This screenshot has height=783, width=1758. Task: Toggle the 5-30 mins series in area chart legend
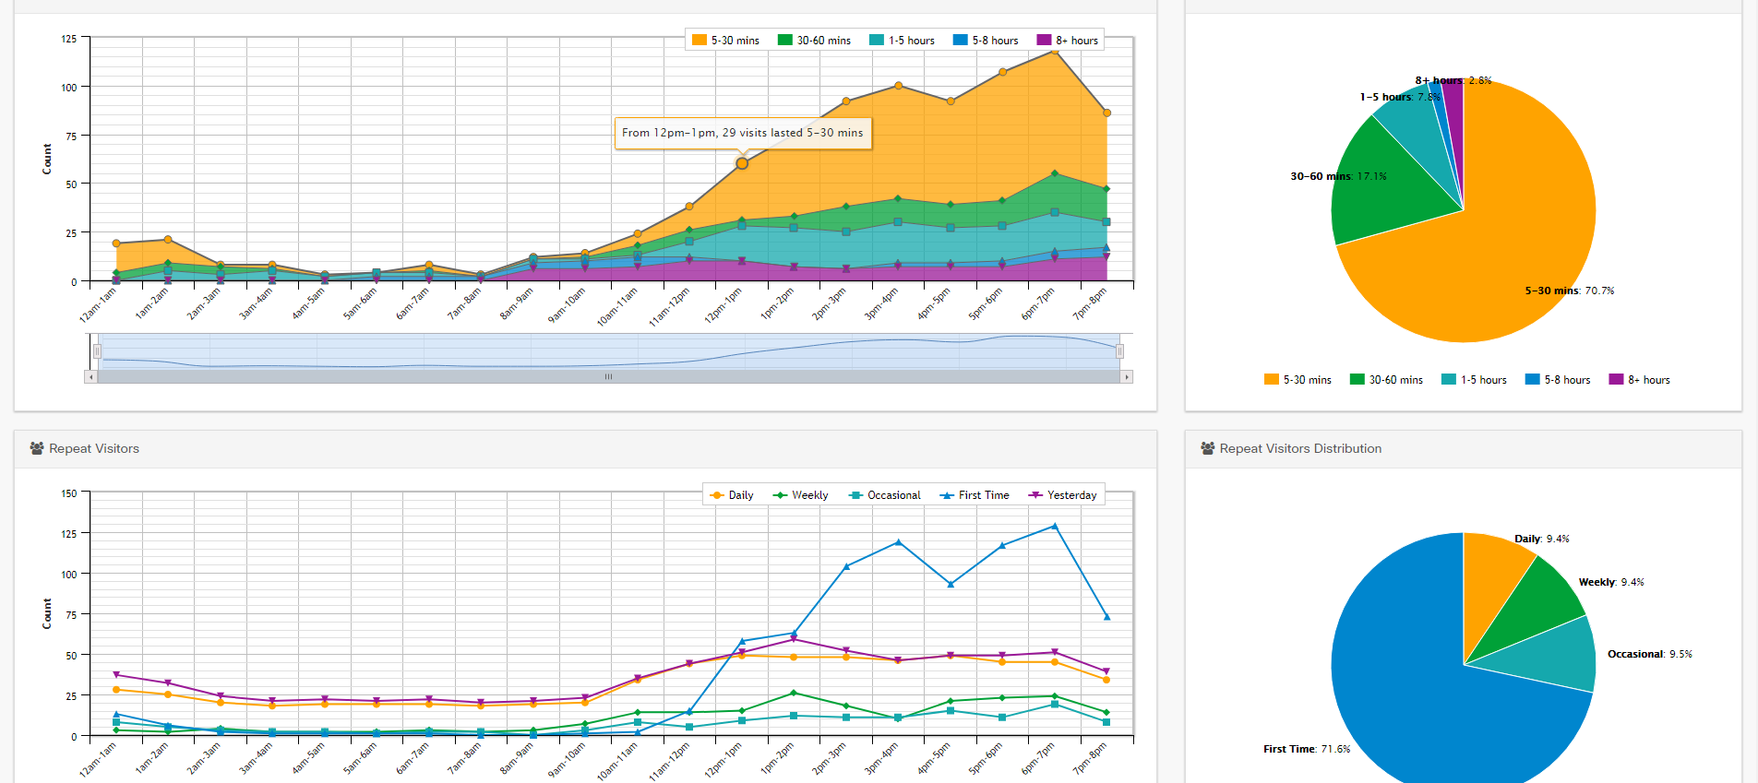click(725, 41)
